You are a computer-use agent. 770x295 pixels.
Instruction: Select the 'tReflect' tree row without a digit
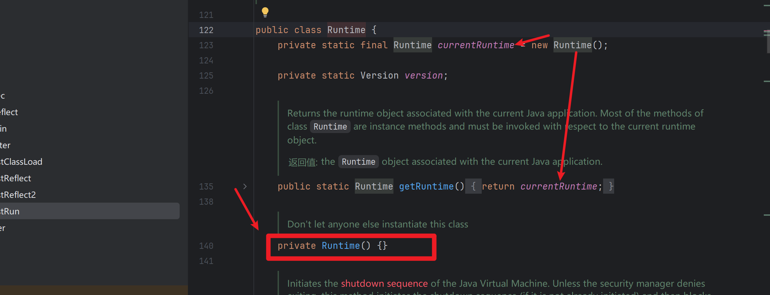pos(90,178)
